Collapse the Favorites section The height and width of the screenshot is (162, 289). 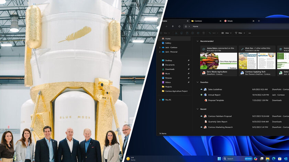click(x=198, y=82)
